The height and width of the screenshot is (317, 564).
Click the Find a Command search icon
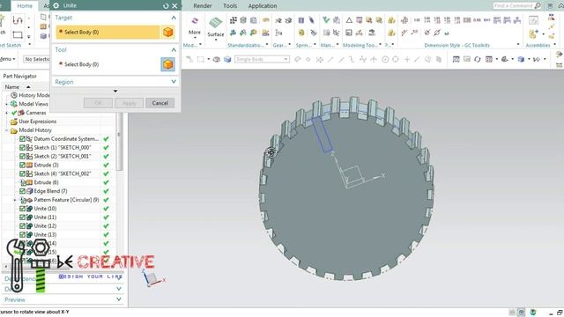pyautogui.click(x=538, y=6)
